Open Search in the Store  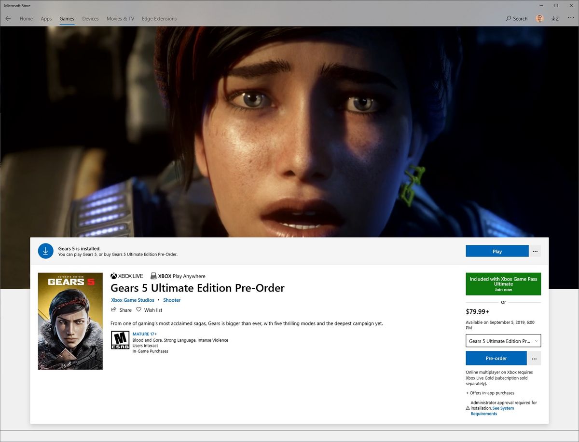(516, 18)
